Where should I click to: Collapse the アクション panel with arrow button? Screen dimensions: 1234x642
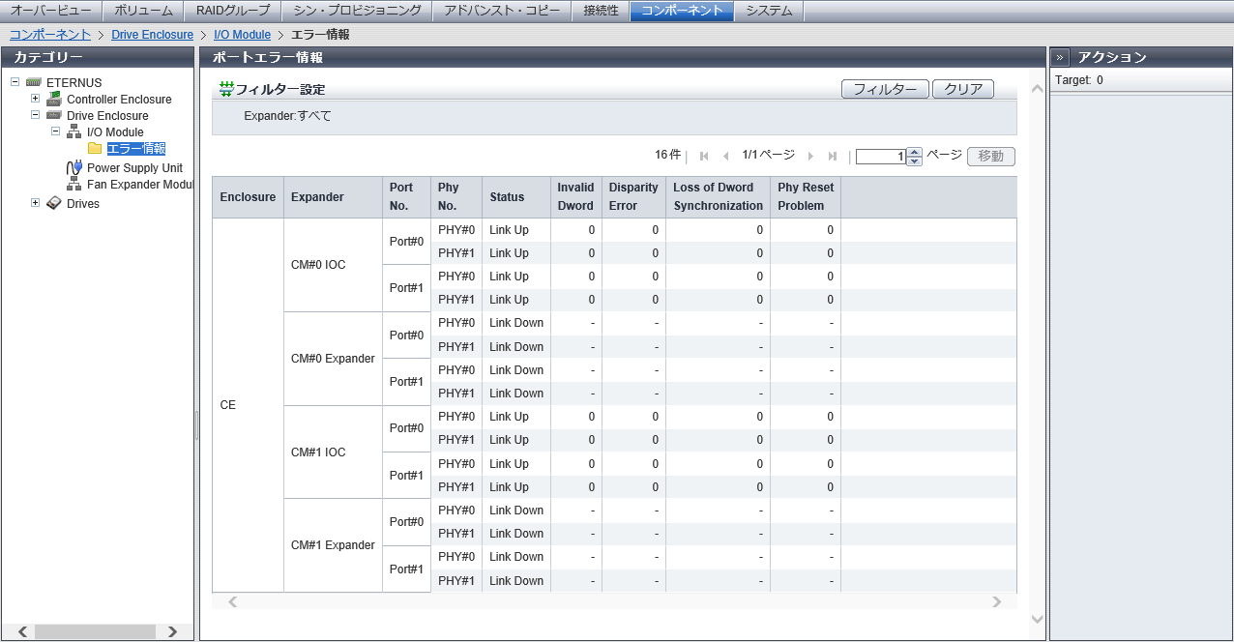click(x=1060, y=57)
